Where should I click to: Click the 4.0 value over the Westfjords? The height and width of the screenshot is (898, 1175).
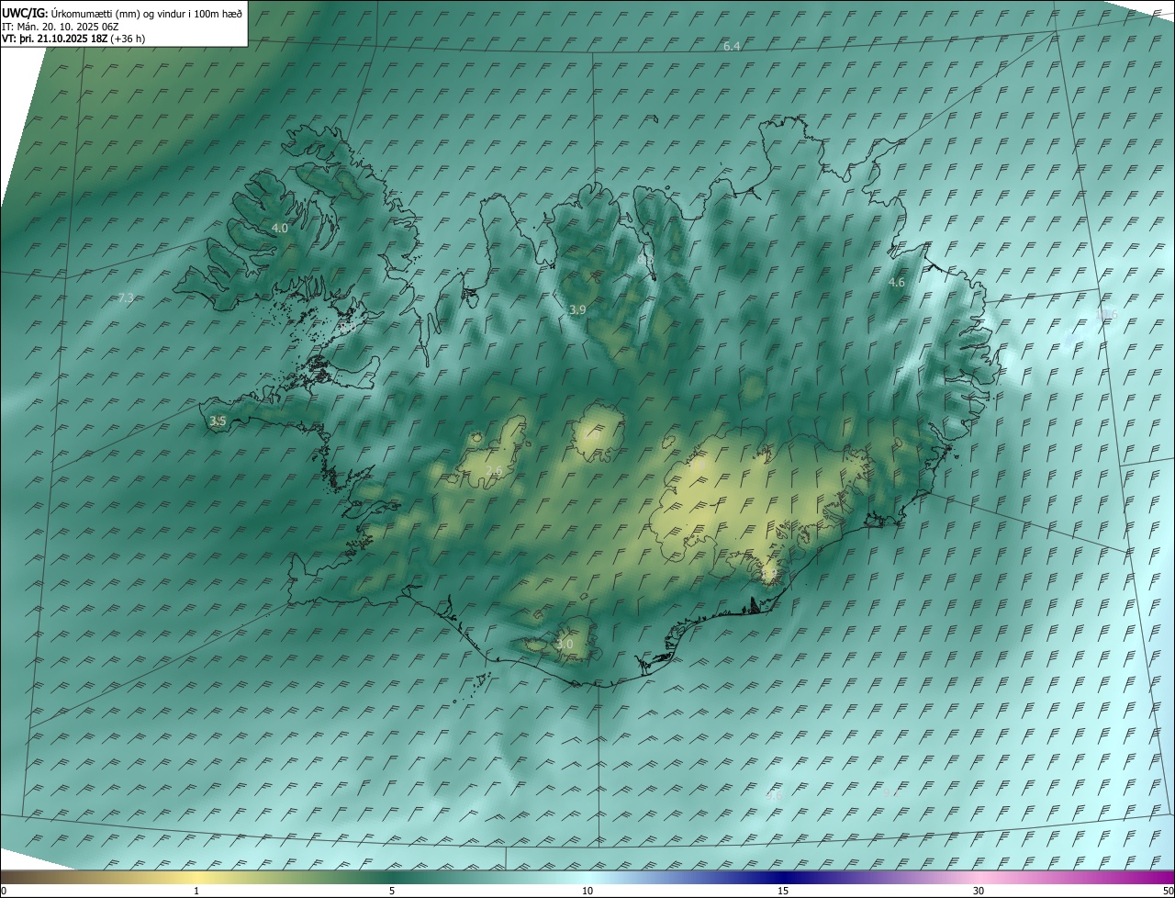tap(280, 228)
